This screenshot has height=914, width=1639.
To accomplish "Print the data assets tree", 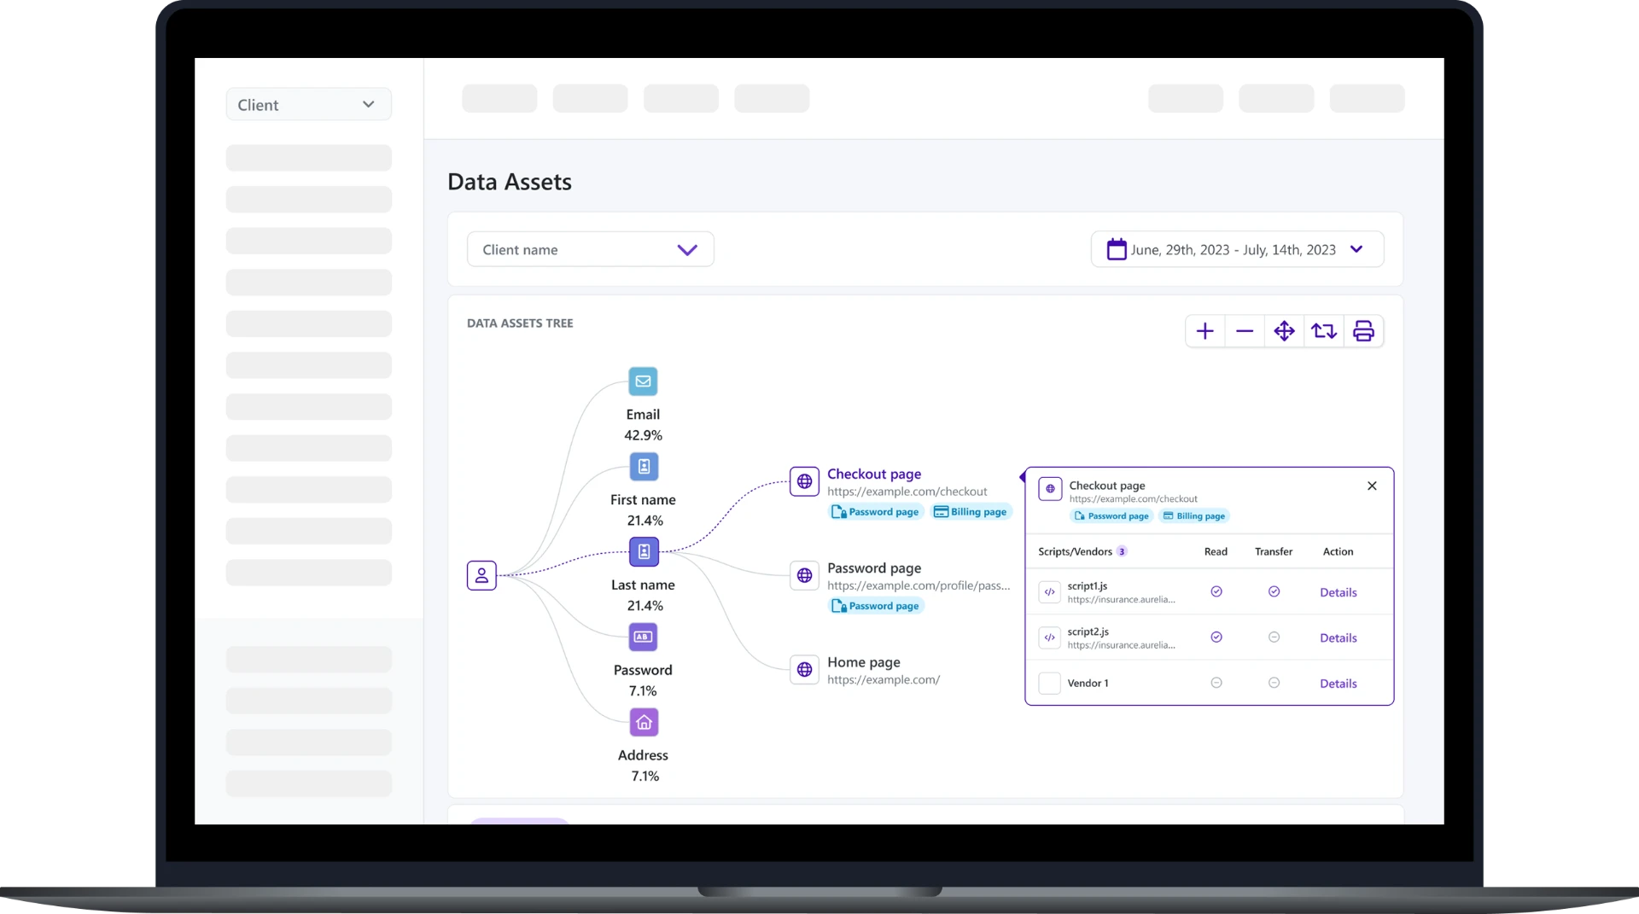I will tap(1364, 331).
